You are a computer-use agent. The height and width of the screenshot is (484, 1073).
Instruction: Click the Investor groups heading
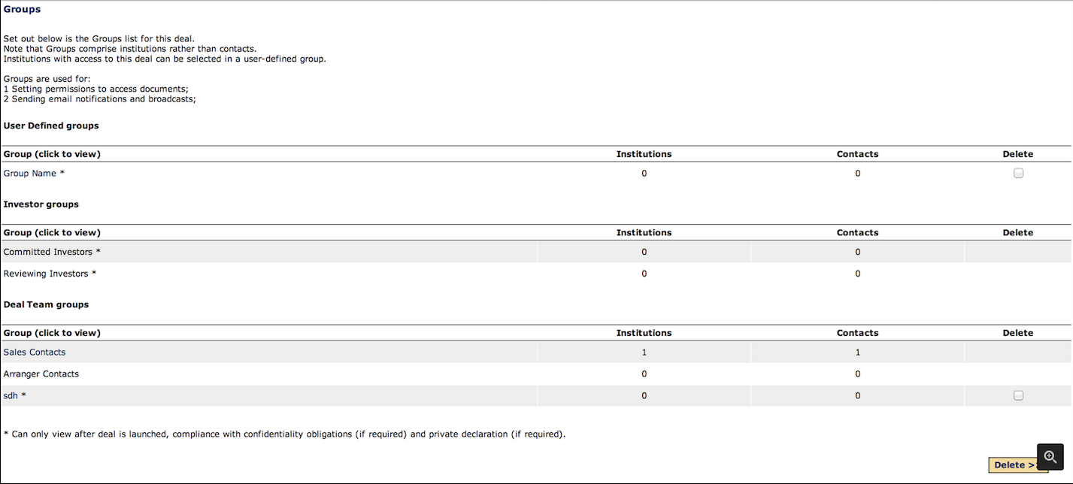[41, 204]
